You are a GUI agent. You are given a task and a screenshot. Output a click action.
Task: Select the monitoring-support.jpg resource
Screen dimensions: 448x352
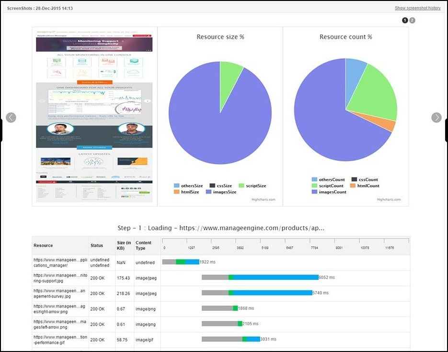point(60,278)
